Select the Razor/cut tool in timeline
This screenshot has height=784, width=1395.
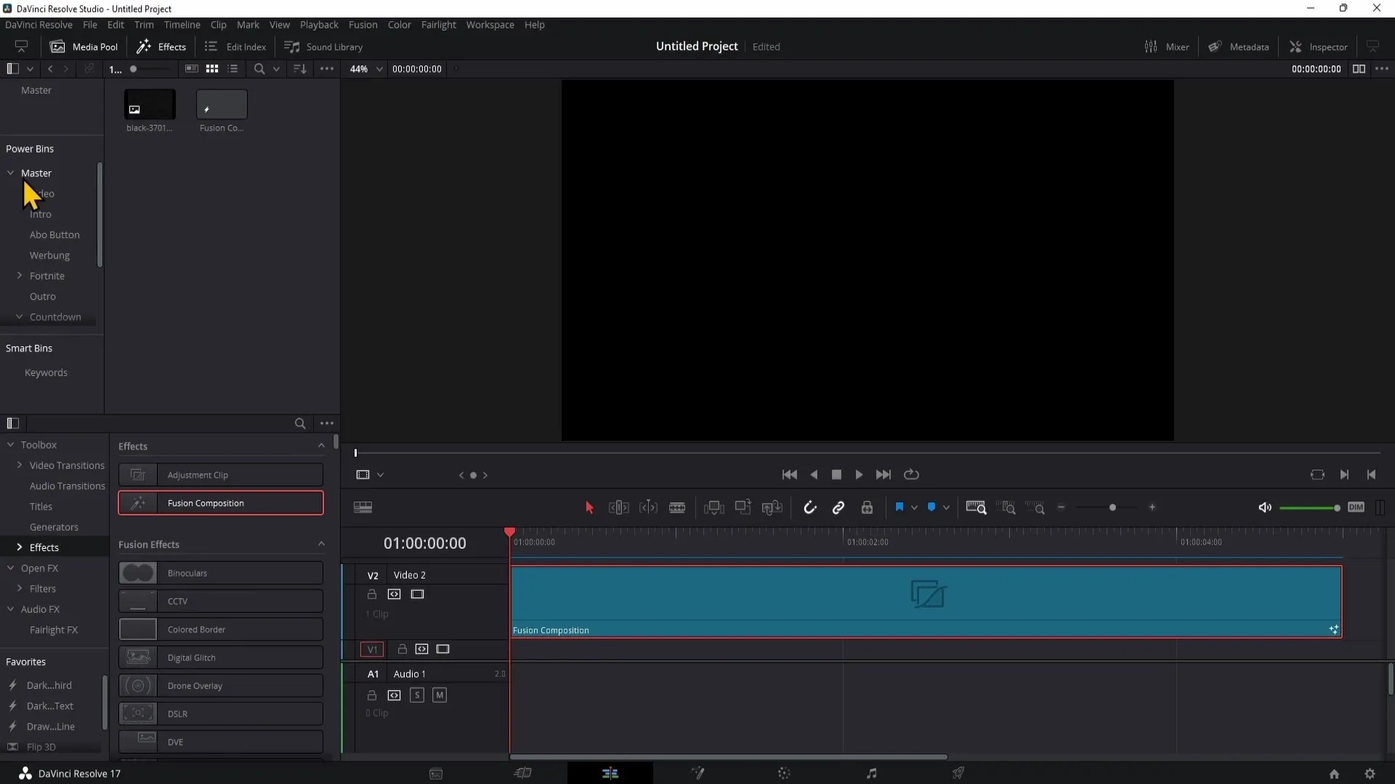pos(677,507)
